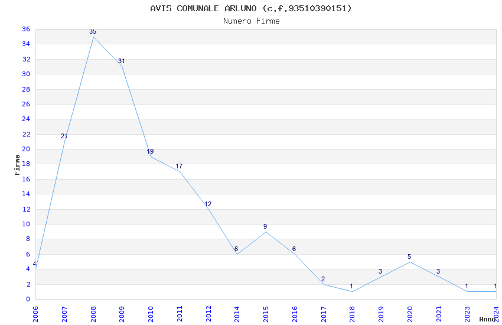
Task: Click the data label 3 above 2019
Action: [x=380, y=271]
